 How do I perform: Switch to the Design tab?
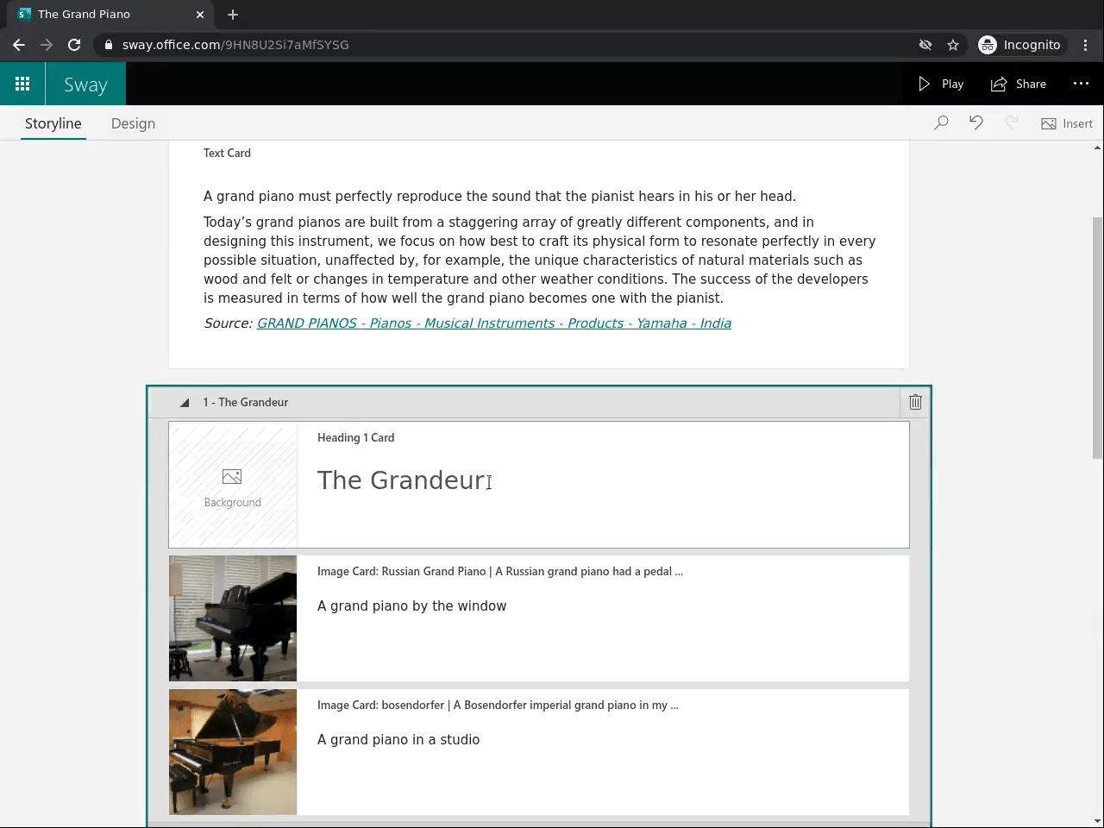[133, 123]
